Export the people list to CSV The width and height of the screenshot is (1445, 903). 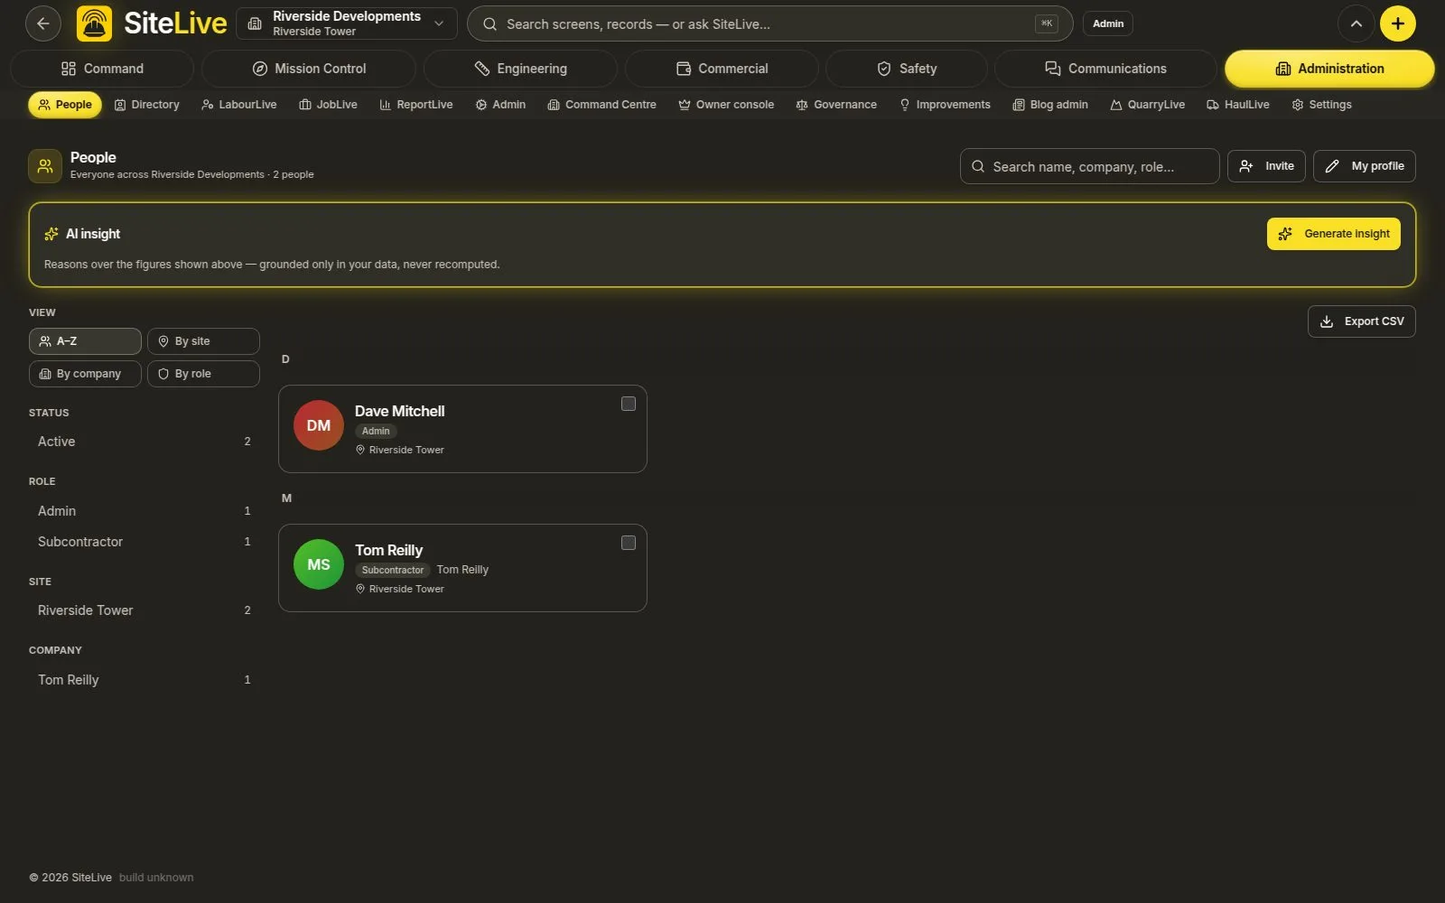point(1361,321)
